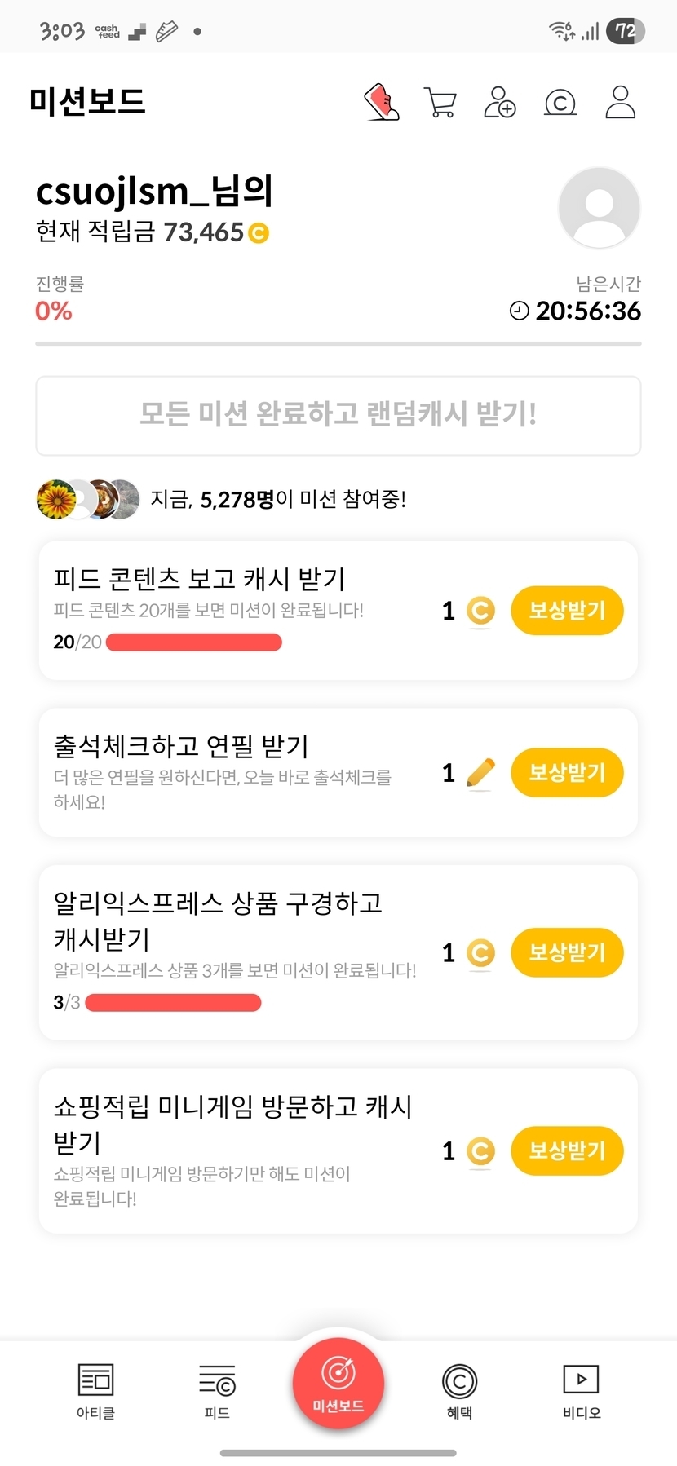677x1466 pixels.
Task: Open the profile person icon in header
Action: (x=620, y=103)
